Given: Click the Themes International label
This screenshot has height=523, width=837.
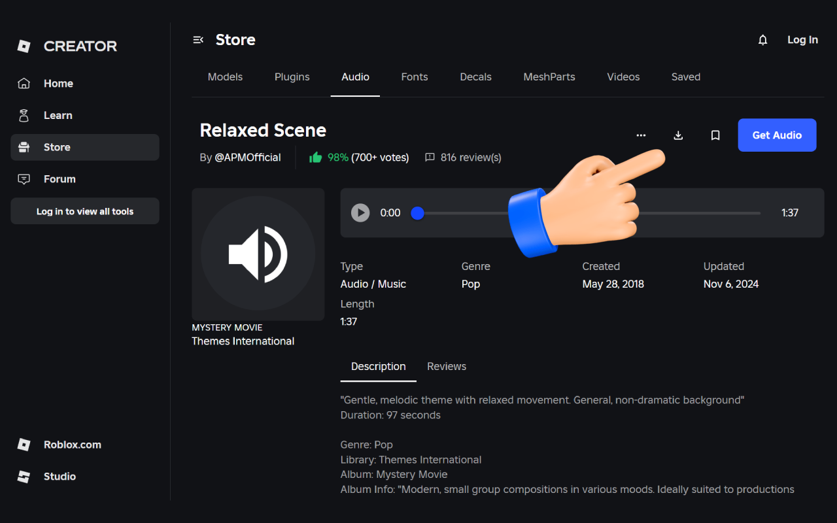Looking at the screenshot, I should (243, 341).
